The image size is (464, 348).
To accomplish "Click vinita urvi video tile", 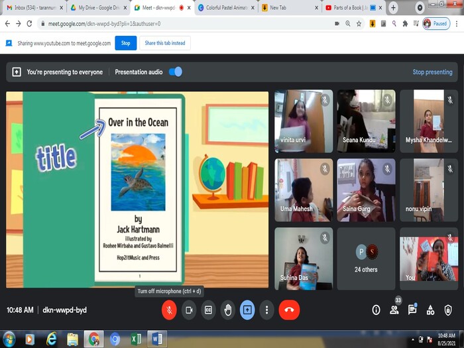I will coord(304,121).
